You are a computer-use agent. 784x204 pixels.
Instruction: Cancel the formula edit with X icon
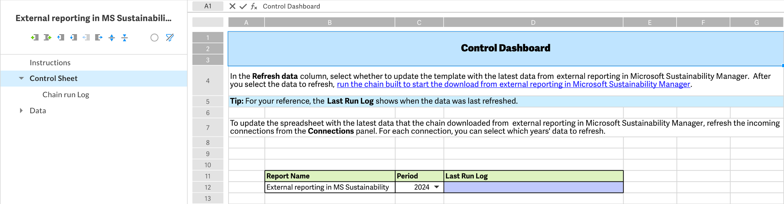[232, 6]
